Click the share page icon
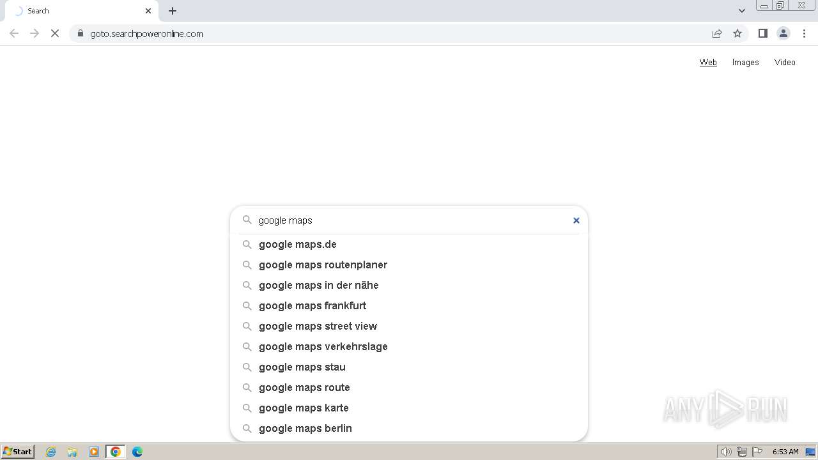818x460 pixels. (x=717, y=33)
